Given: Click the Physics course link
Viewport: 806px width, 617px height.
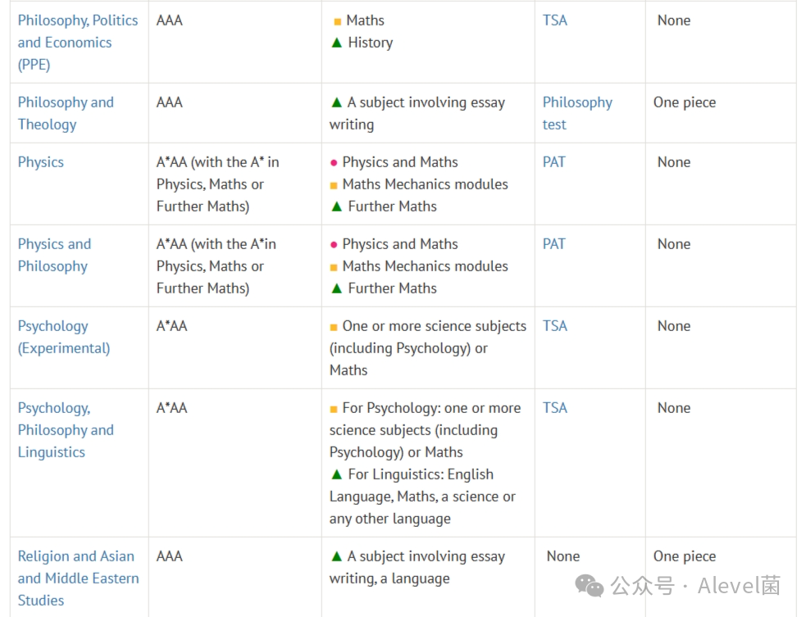Looking at the screenshot, I should click(x=41, y=162).
